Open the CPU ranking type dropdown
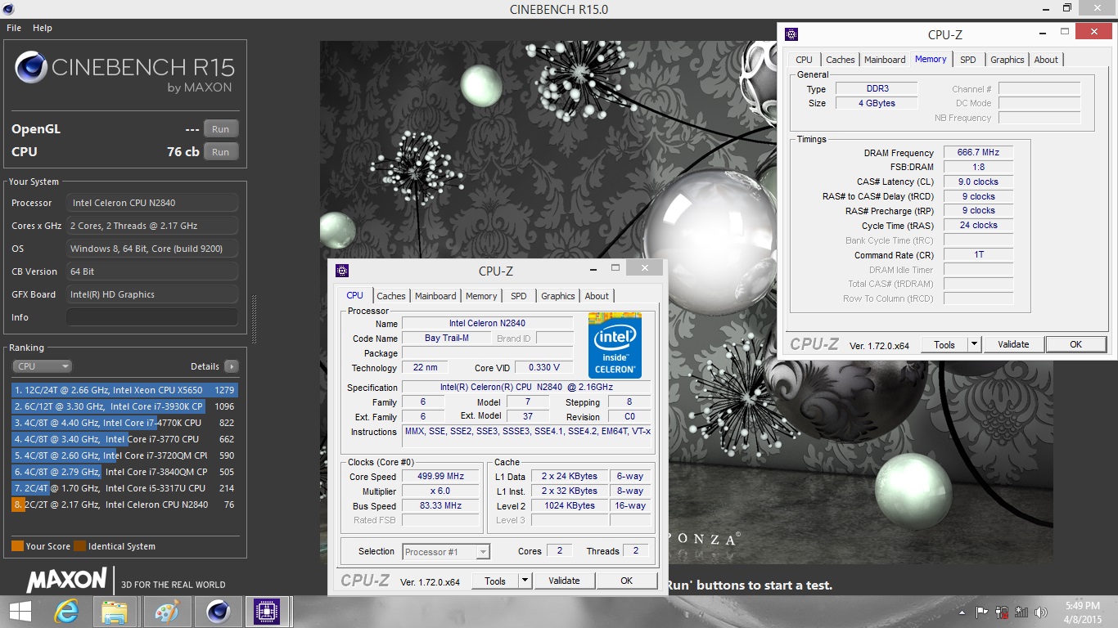 click(43, 366)
